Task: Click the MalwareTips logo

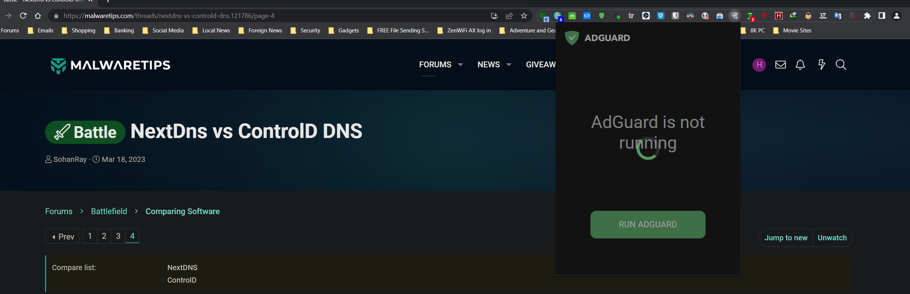Action: tap(110, 65)
